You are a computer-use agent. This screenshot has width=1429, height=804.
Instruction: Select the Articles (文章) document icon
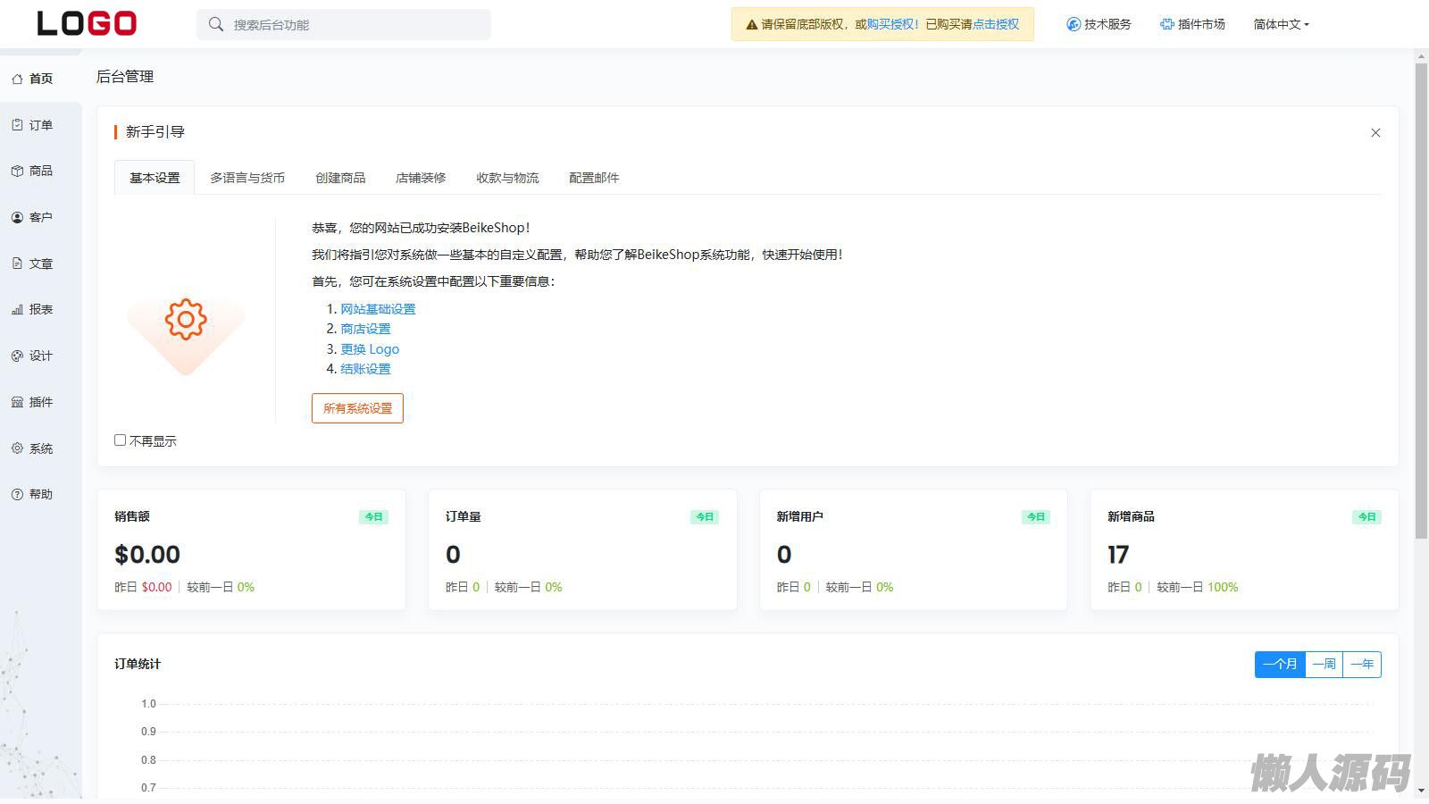(x=17, y=264)
